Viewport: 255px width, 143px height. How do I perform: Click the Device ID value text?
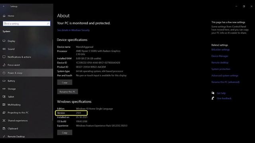[x=98, y=63]
